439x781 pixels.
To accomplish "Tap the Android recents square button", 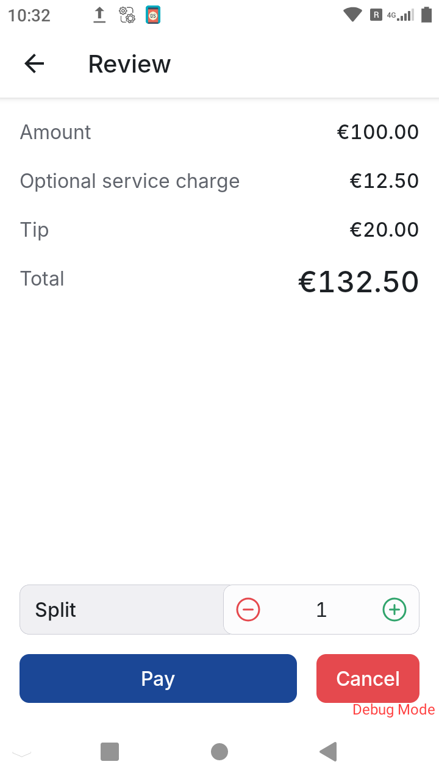I will tap(110, 752).
